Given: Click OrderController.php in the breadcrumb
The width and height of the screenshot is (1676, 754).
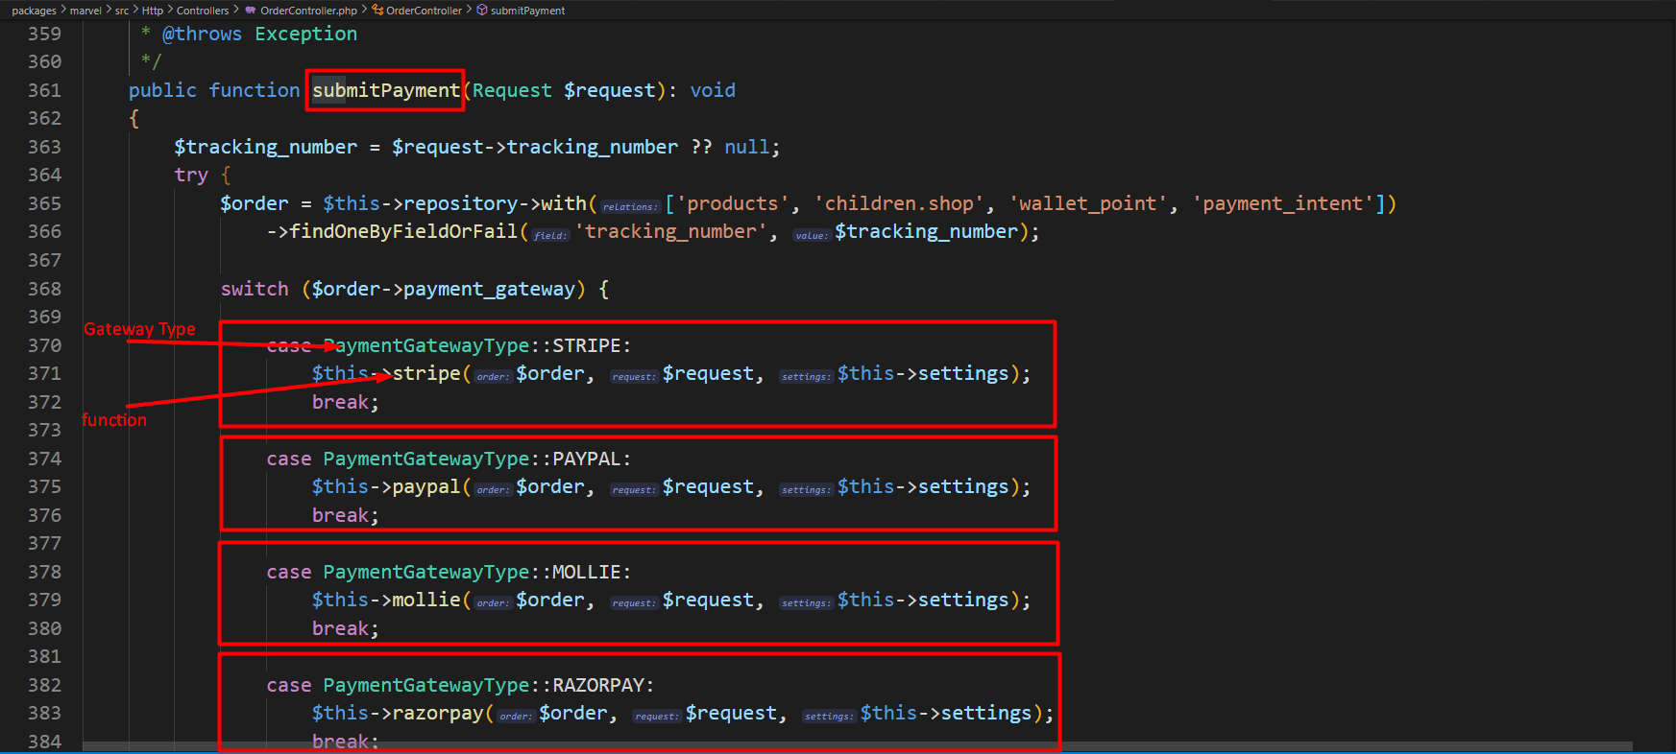Looking at the screenshot, I should point(308,11).
